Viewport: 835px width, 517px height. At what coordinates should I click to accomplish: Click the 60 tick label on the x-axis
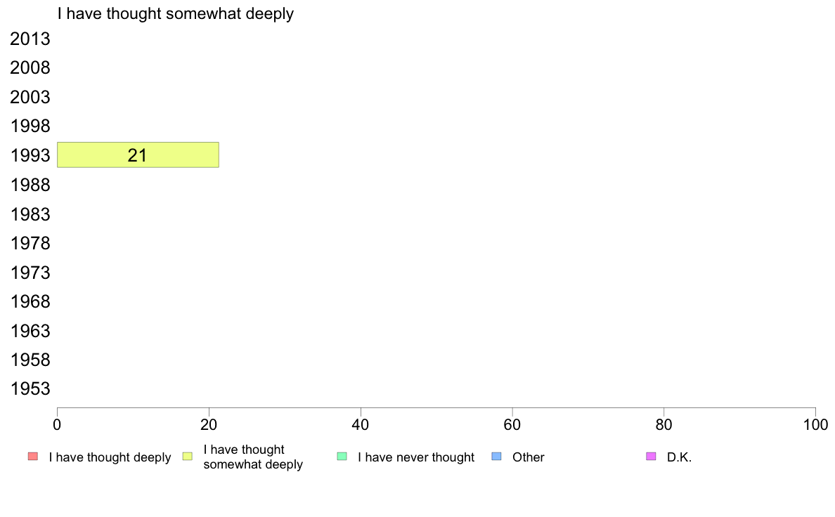[x=512, y=424]
